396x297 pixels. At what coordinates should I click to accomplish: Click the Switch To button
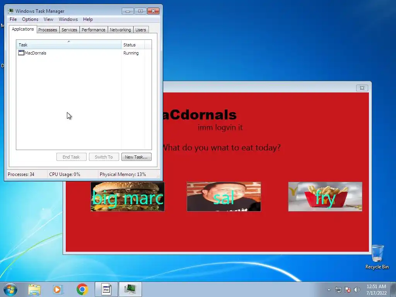(104, 157)
